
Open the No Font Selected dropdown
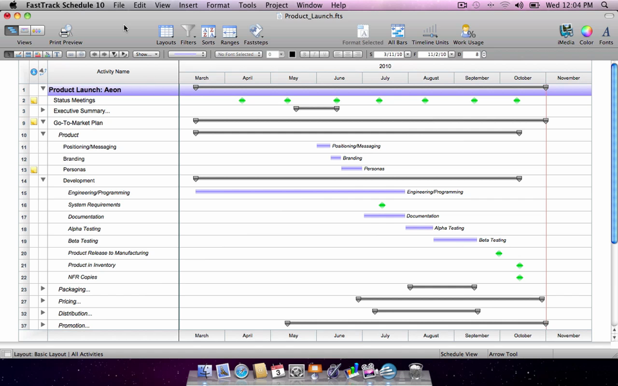click(238, 54)
